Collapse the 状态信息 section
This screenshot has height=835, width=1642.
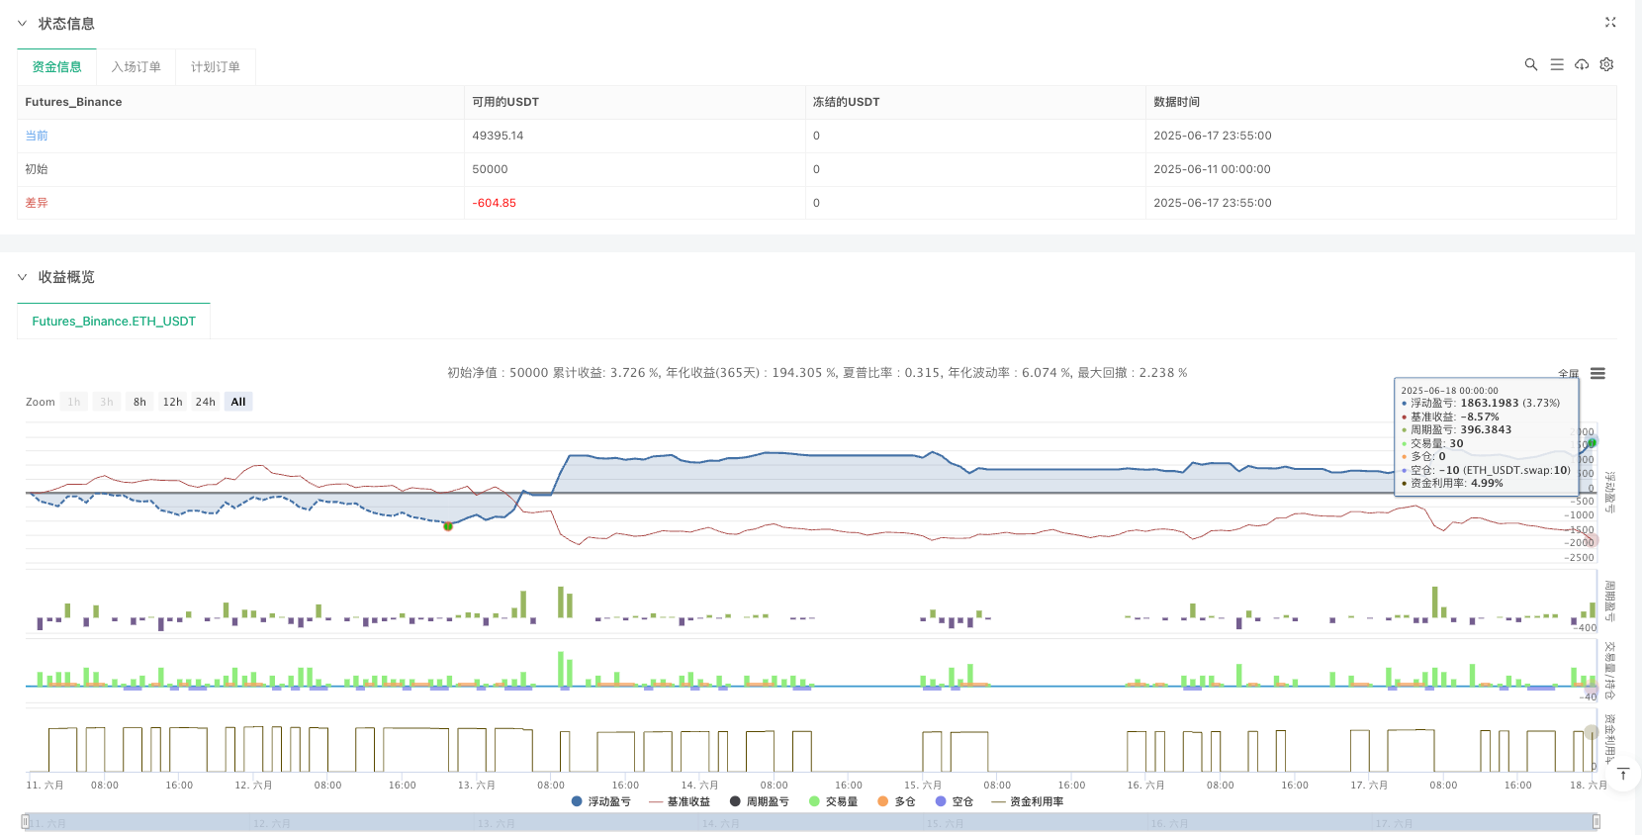tap(22, 23)
